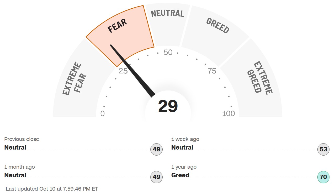Viewport: 335px width, 194px height.
Task: Click the "Last updated" timestamp text
Action: point(52,189)
